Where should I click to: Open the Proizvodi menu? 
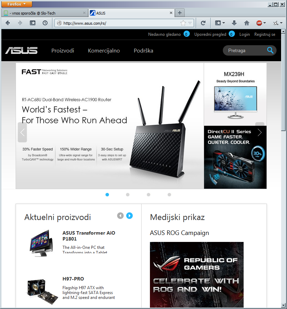tap(63, 51)
